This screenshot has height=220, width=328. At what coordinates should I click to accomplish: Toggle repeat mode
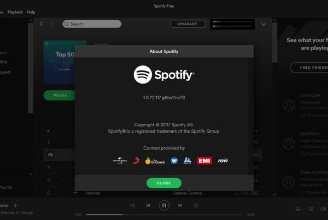(196, 206)
